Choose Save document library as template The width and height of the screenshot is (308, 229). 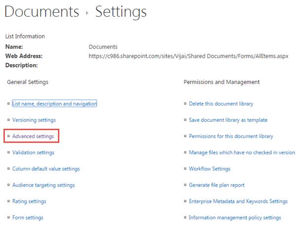(x=228, y=120)
